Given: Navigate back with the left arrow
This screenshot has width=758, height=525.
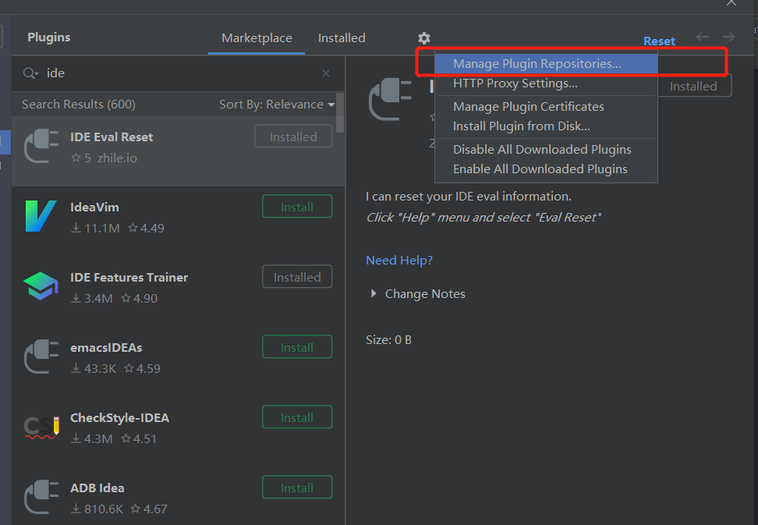Looking at the screenshot, I should pyautogui.click(x=702, y=37).
